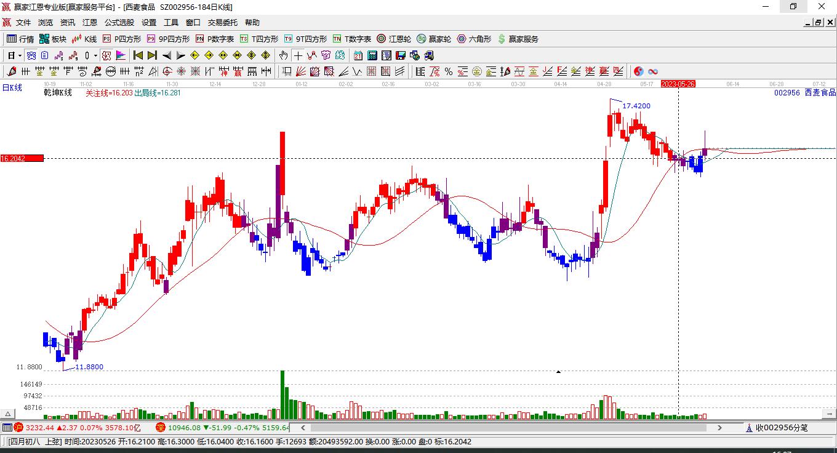
Task: Open the 9P四方形 tool
Action: 168,39
